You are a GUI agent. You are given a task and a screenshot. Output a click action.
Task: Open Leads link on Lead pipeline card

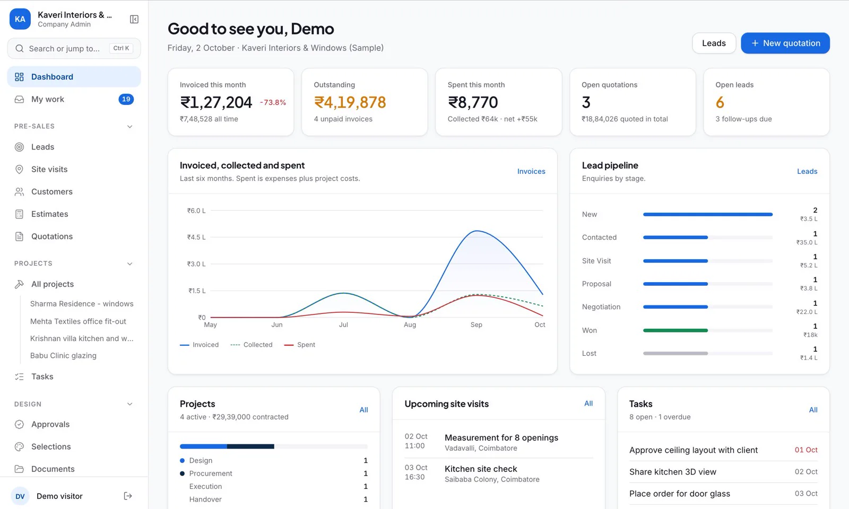[807, 171]
